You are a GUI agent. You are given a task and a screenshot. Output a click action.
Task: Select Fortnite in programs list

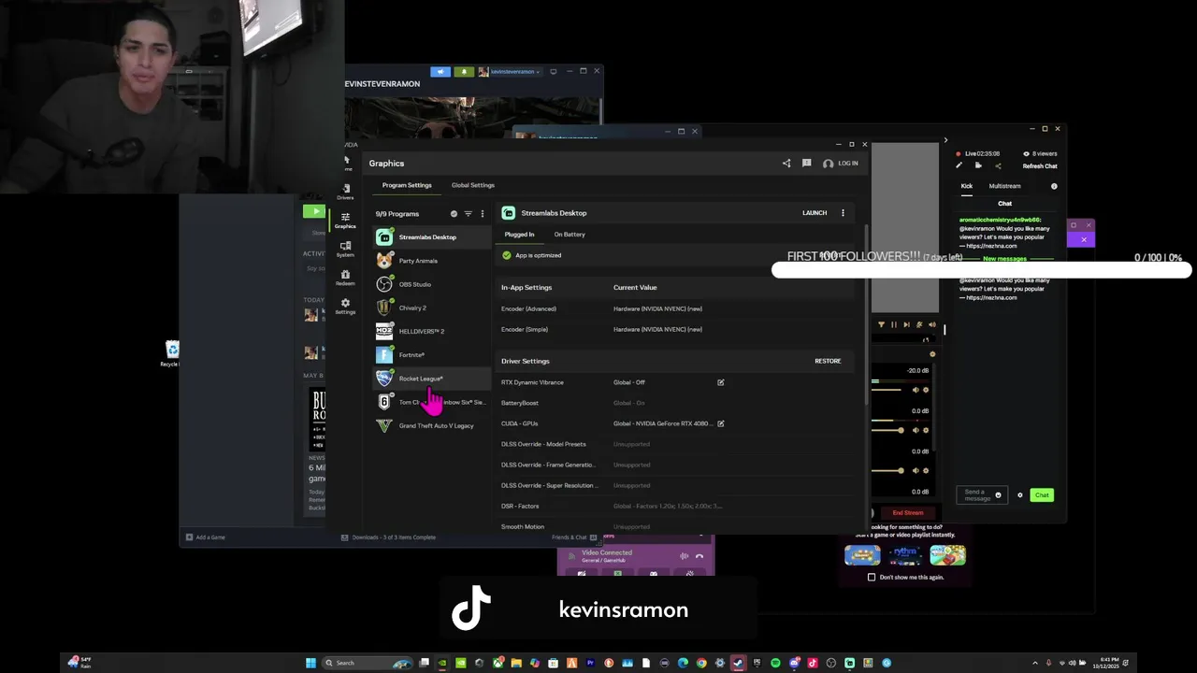432,355
